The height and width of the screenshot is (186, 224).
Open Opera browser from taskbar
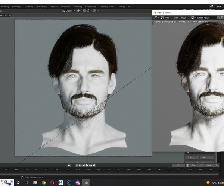click(x=52, y=182)
